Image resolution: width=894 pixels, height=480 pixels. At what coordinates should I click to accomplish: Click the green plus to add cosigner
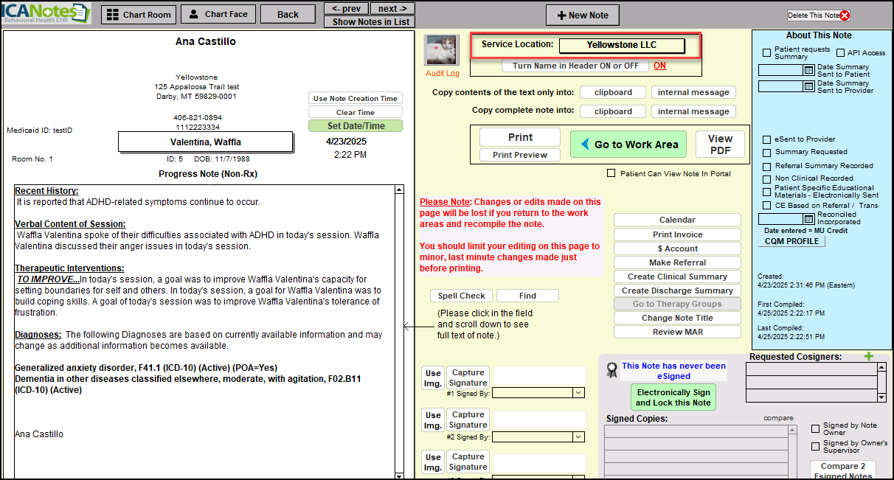pos(868,357)
